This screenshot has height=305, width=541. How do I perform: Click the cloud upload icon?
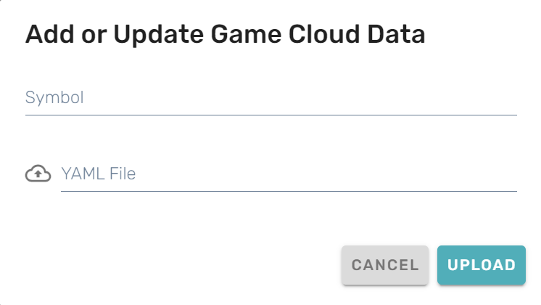pos(38,174)
